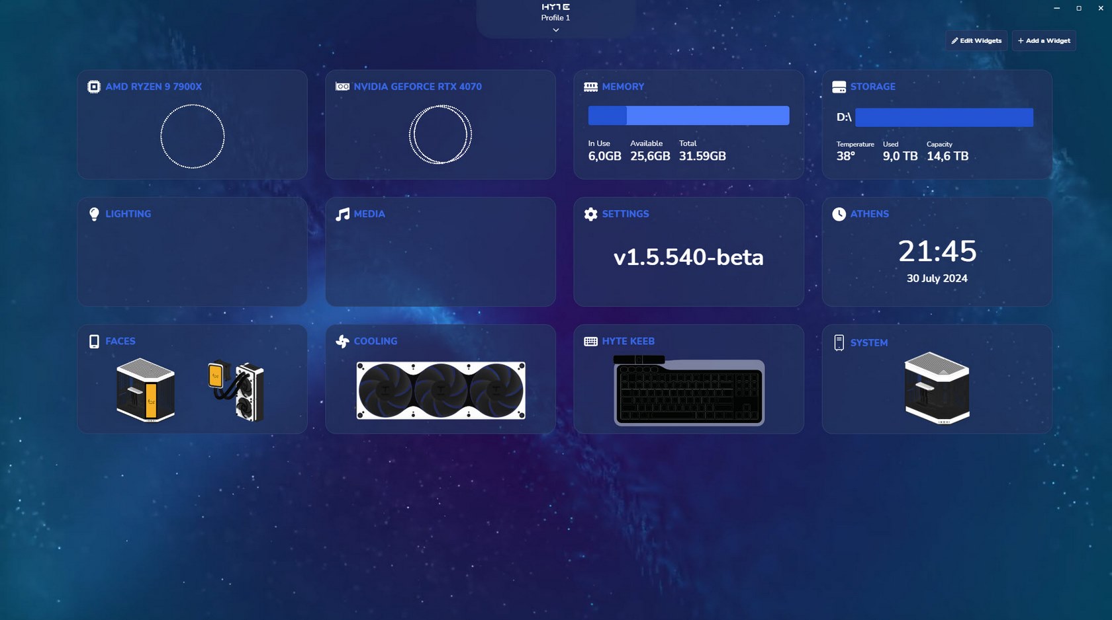Open the AMD RYZEN 9 7900X widget title
This screenshot has width=1112, height=620.
click(154, 87)
